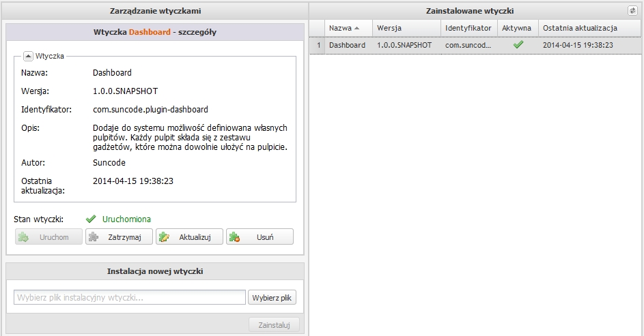Remove the plugin with Usuń button
This screenshot has width=644, height=336.
[x=260, y=237]
